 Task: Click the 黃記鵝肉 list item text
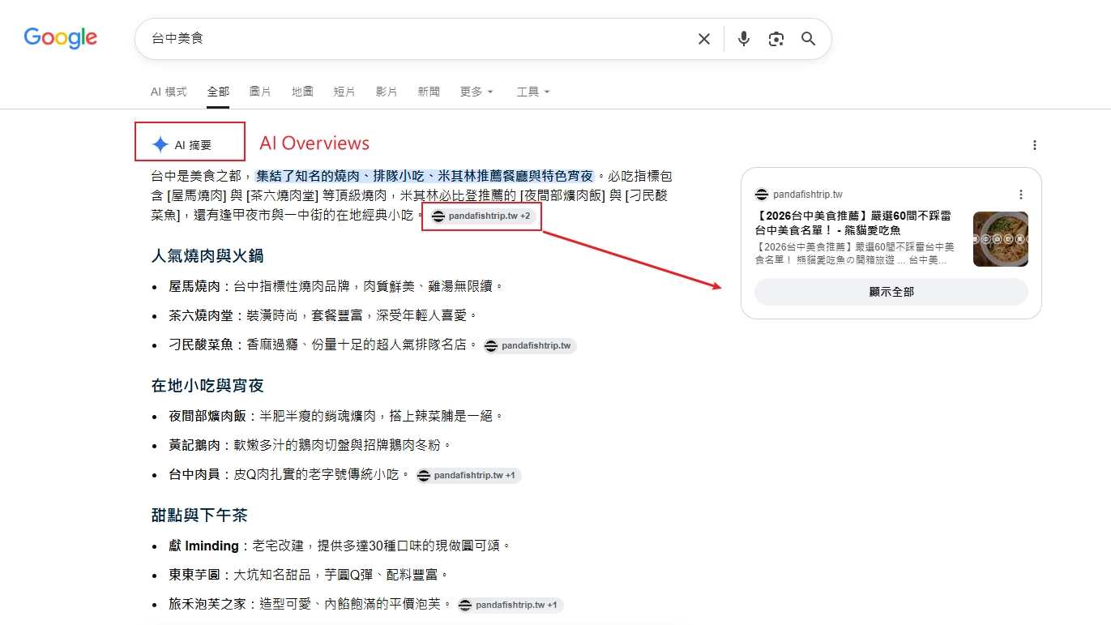pyautogui.click(x=310, y=445)
